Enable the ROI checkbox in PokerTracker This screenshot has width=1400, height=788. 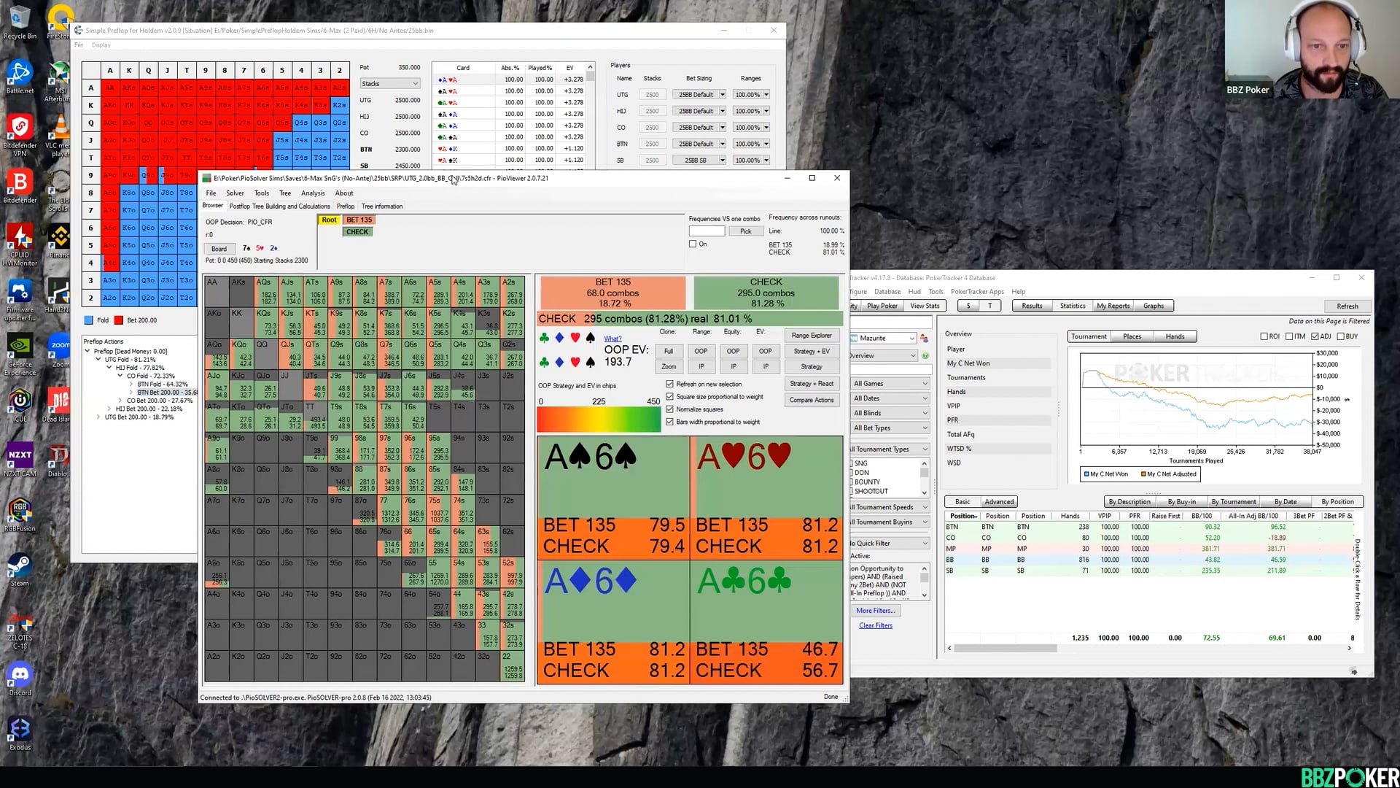point(1266,336)
